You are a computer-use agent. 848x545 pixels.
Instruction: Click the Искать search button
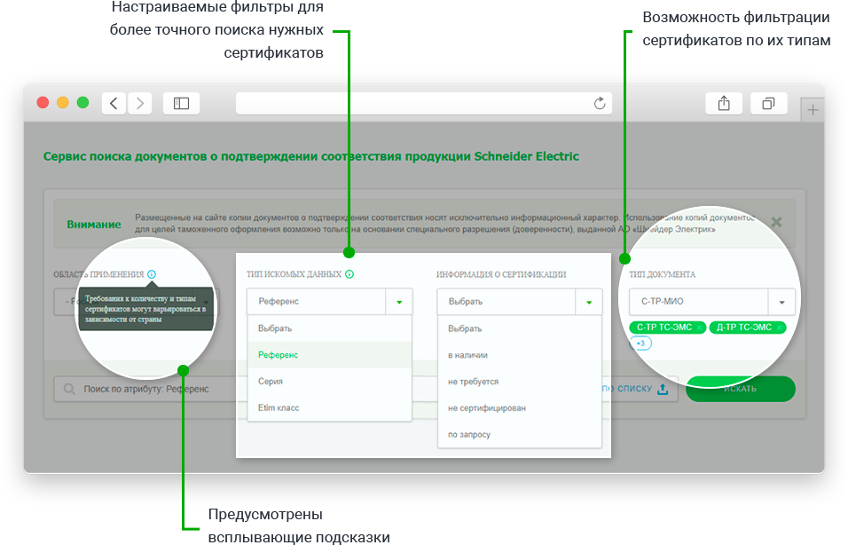[x=741, y=389]
